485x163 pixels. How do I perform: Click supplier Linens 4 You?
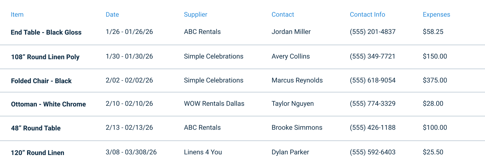point(203,152)
